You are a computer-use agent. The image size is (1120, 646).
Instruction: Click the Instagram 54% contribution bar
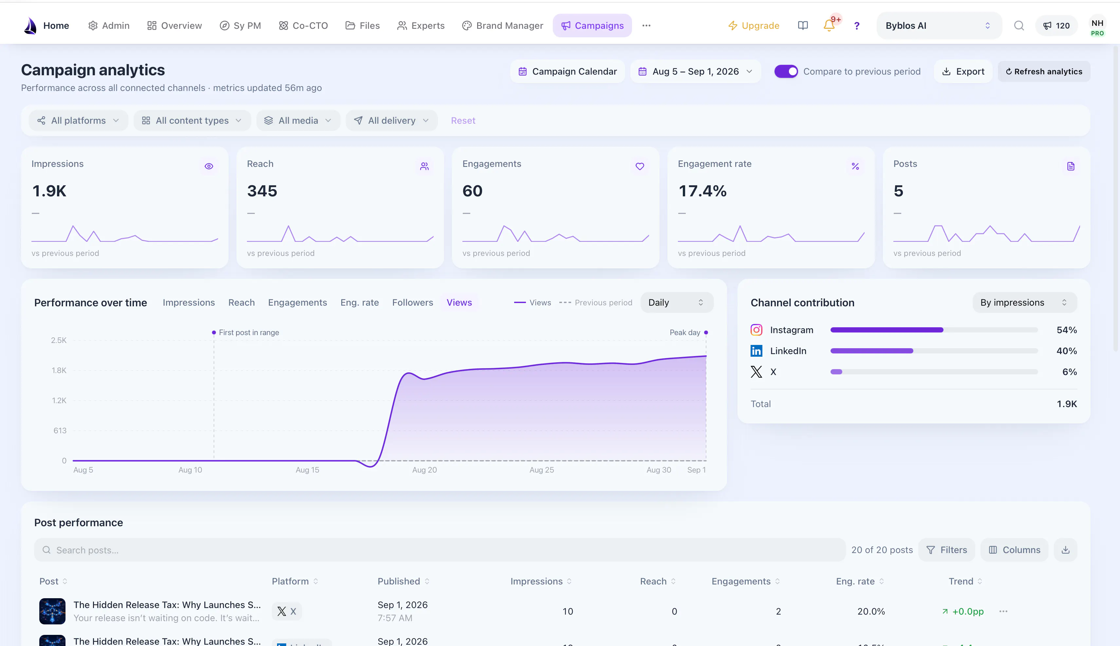point(934,330)
